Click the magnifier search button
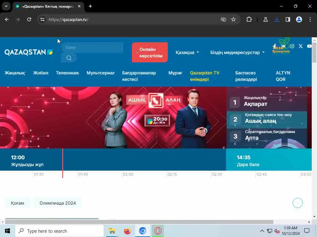The image size is (317, 237). [69, 58]
